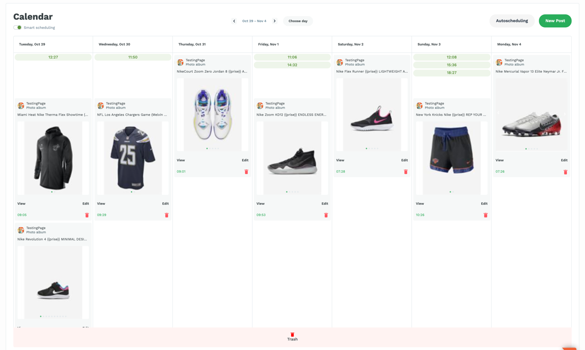This screenshot has width=585, height=350.
Task: Delete the 10:26 Knicks shorts post
Action: [x=485, y=215]
